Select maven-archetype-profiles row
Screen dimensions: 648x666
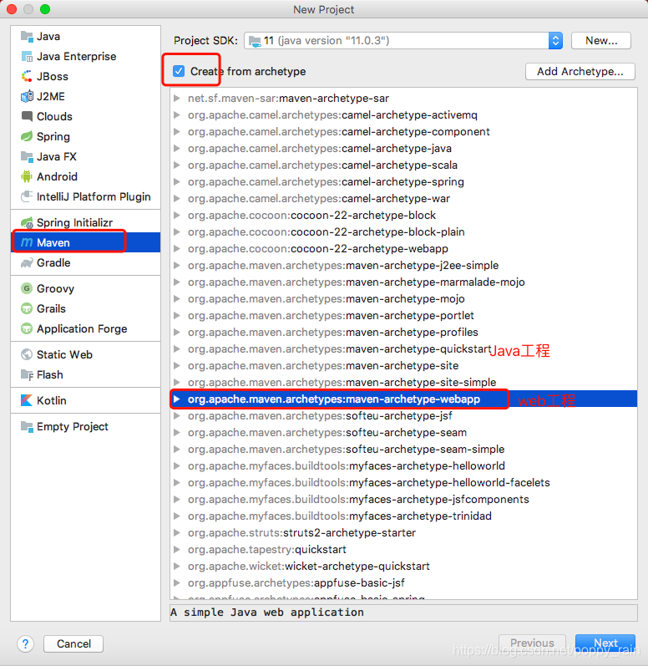point(403,332)
